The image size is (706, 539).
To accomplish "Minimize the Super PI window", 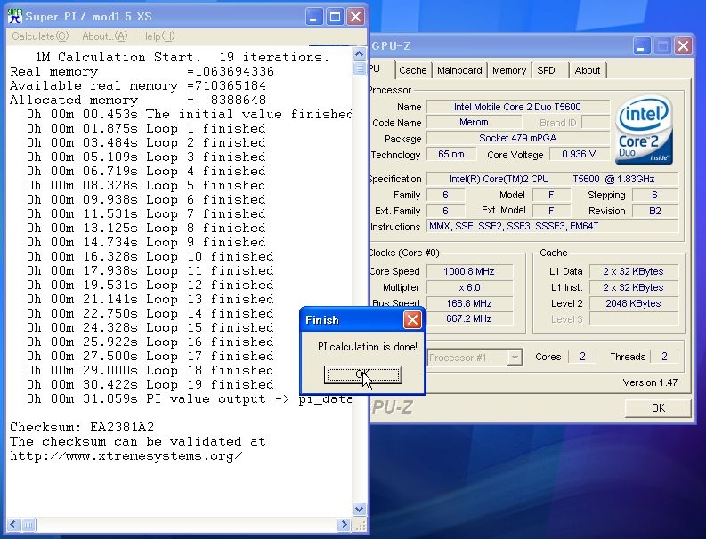I will (315, 17).
